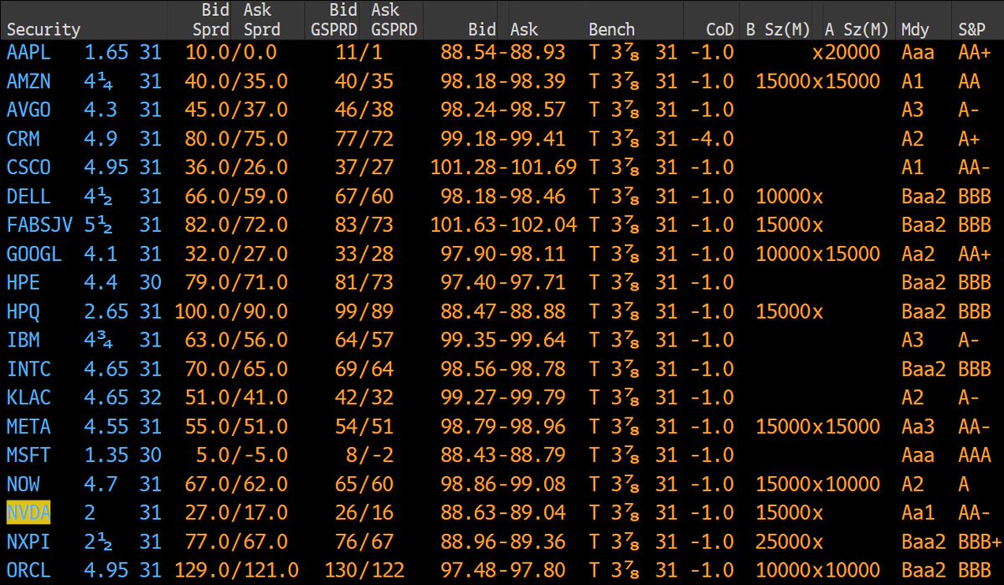This screenshot has height=585, width=1004.
Task: Click the B Sz(M) column header
Action: point(777,29)
